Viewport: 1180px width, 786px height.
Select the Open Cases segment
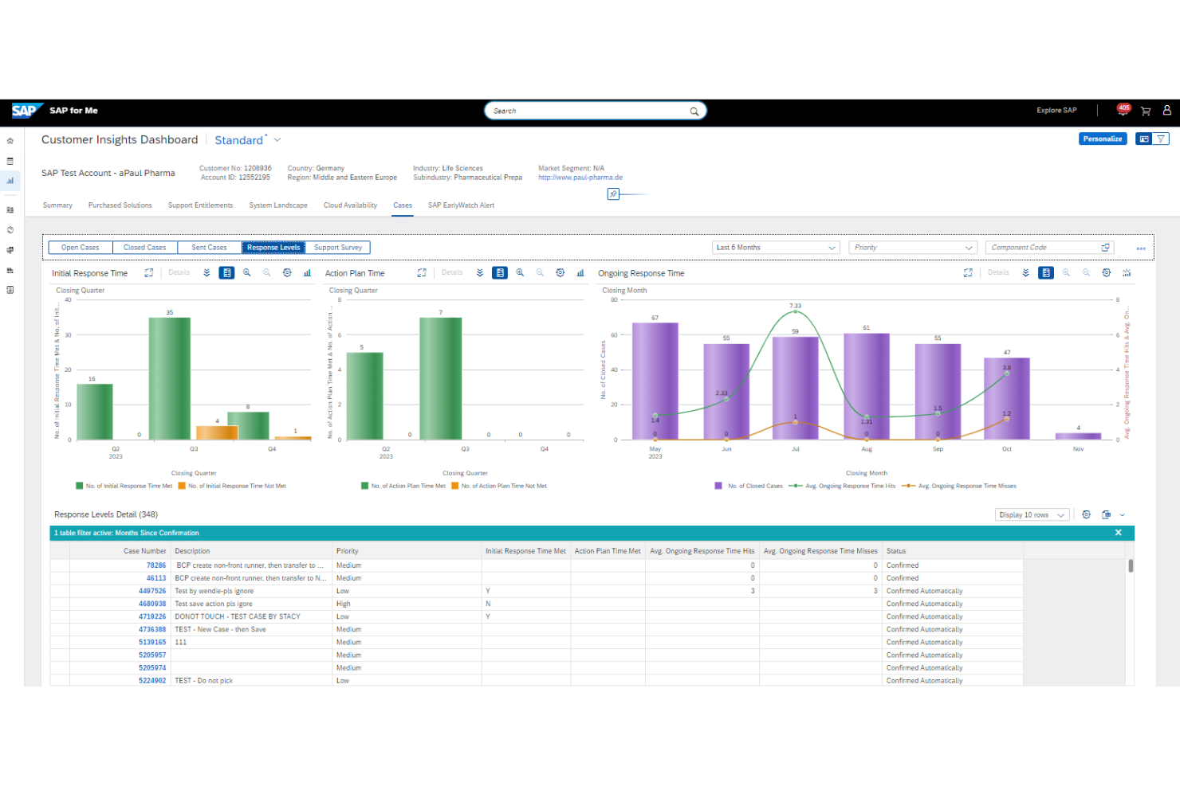point(81,248)
